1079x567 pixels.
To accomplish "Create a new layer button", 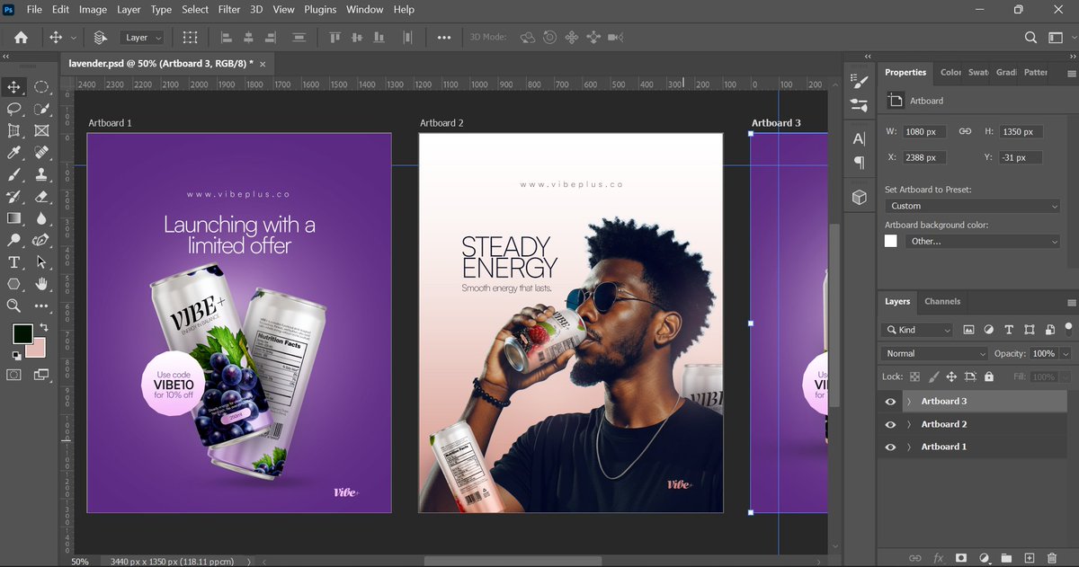I will click(x=1030, y=558).
